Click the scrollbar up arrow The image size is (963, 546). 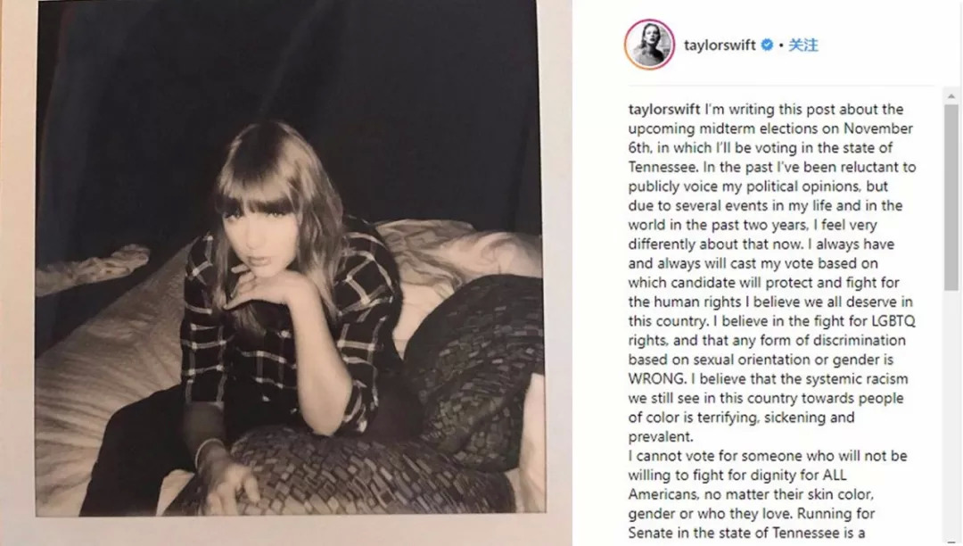[x=951, y=95]
